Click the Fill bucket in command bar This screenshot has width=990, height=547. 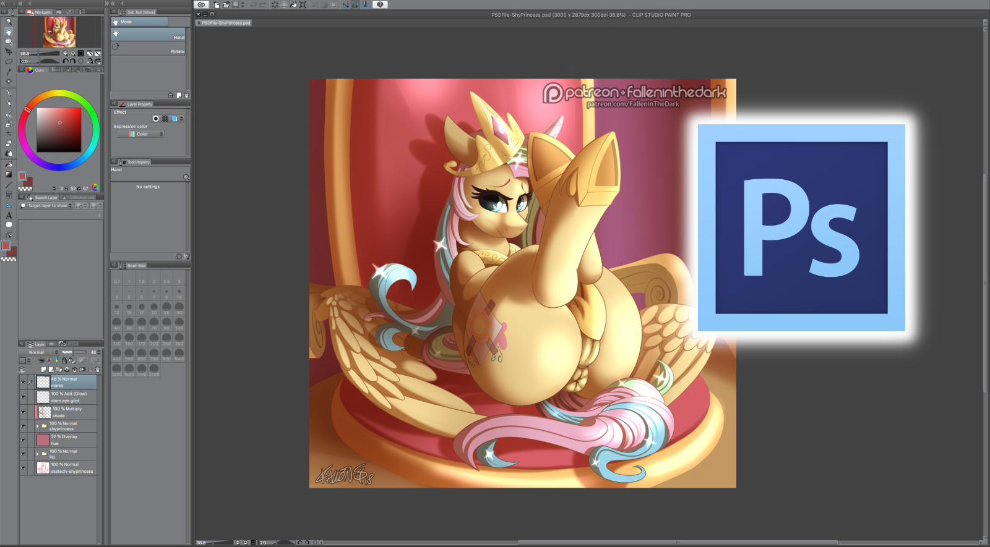tap(293, 4)
